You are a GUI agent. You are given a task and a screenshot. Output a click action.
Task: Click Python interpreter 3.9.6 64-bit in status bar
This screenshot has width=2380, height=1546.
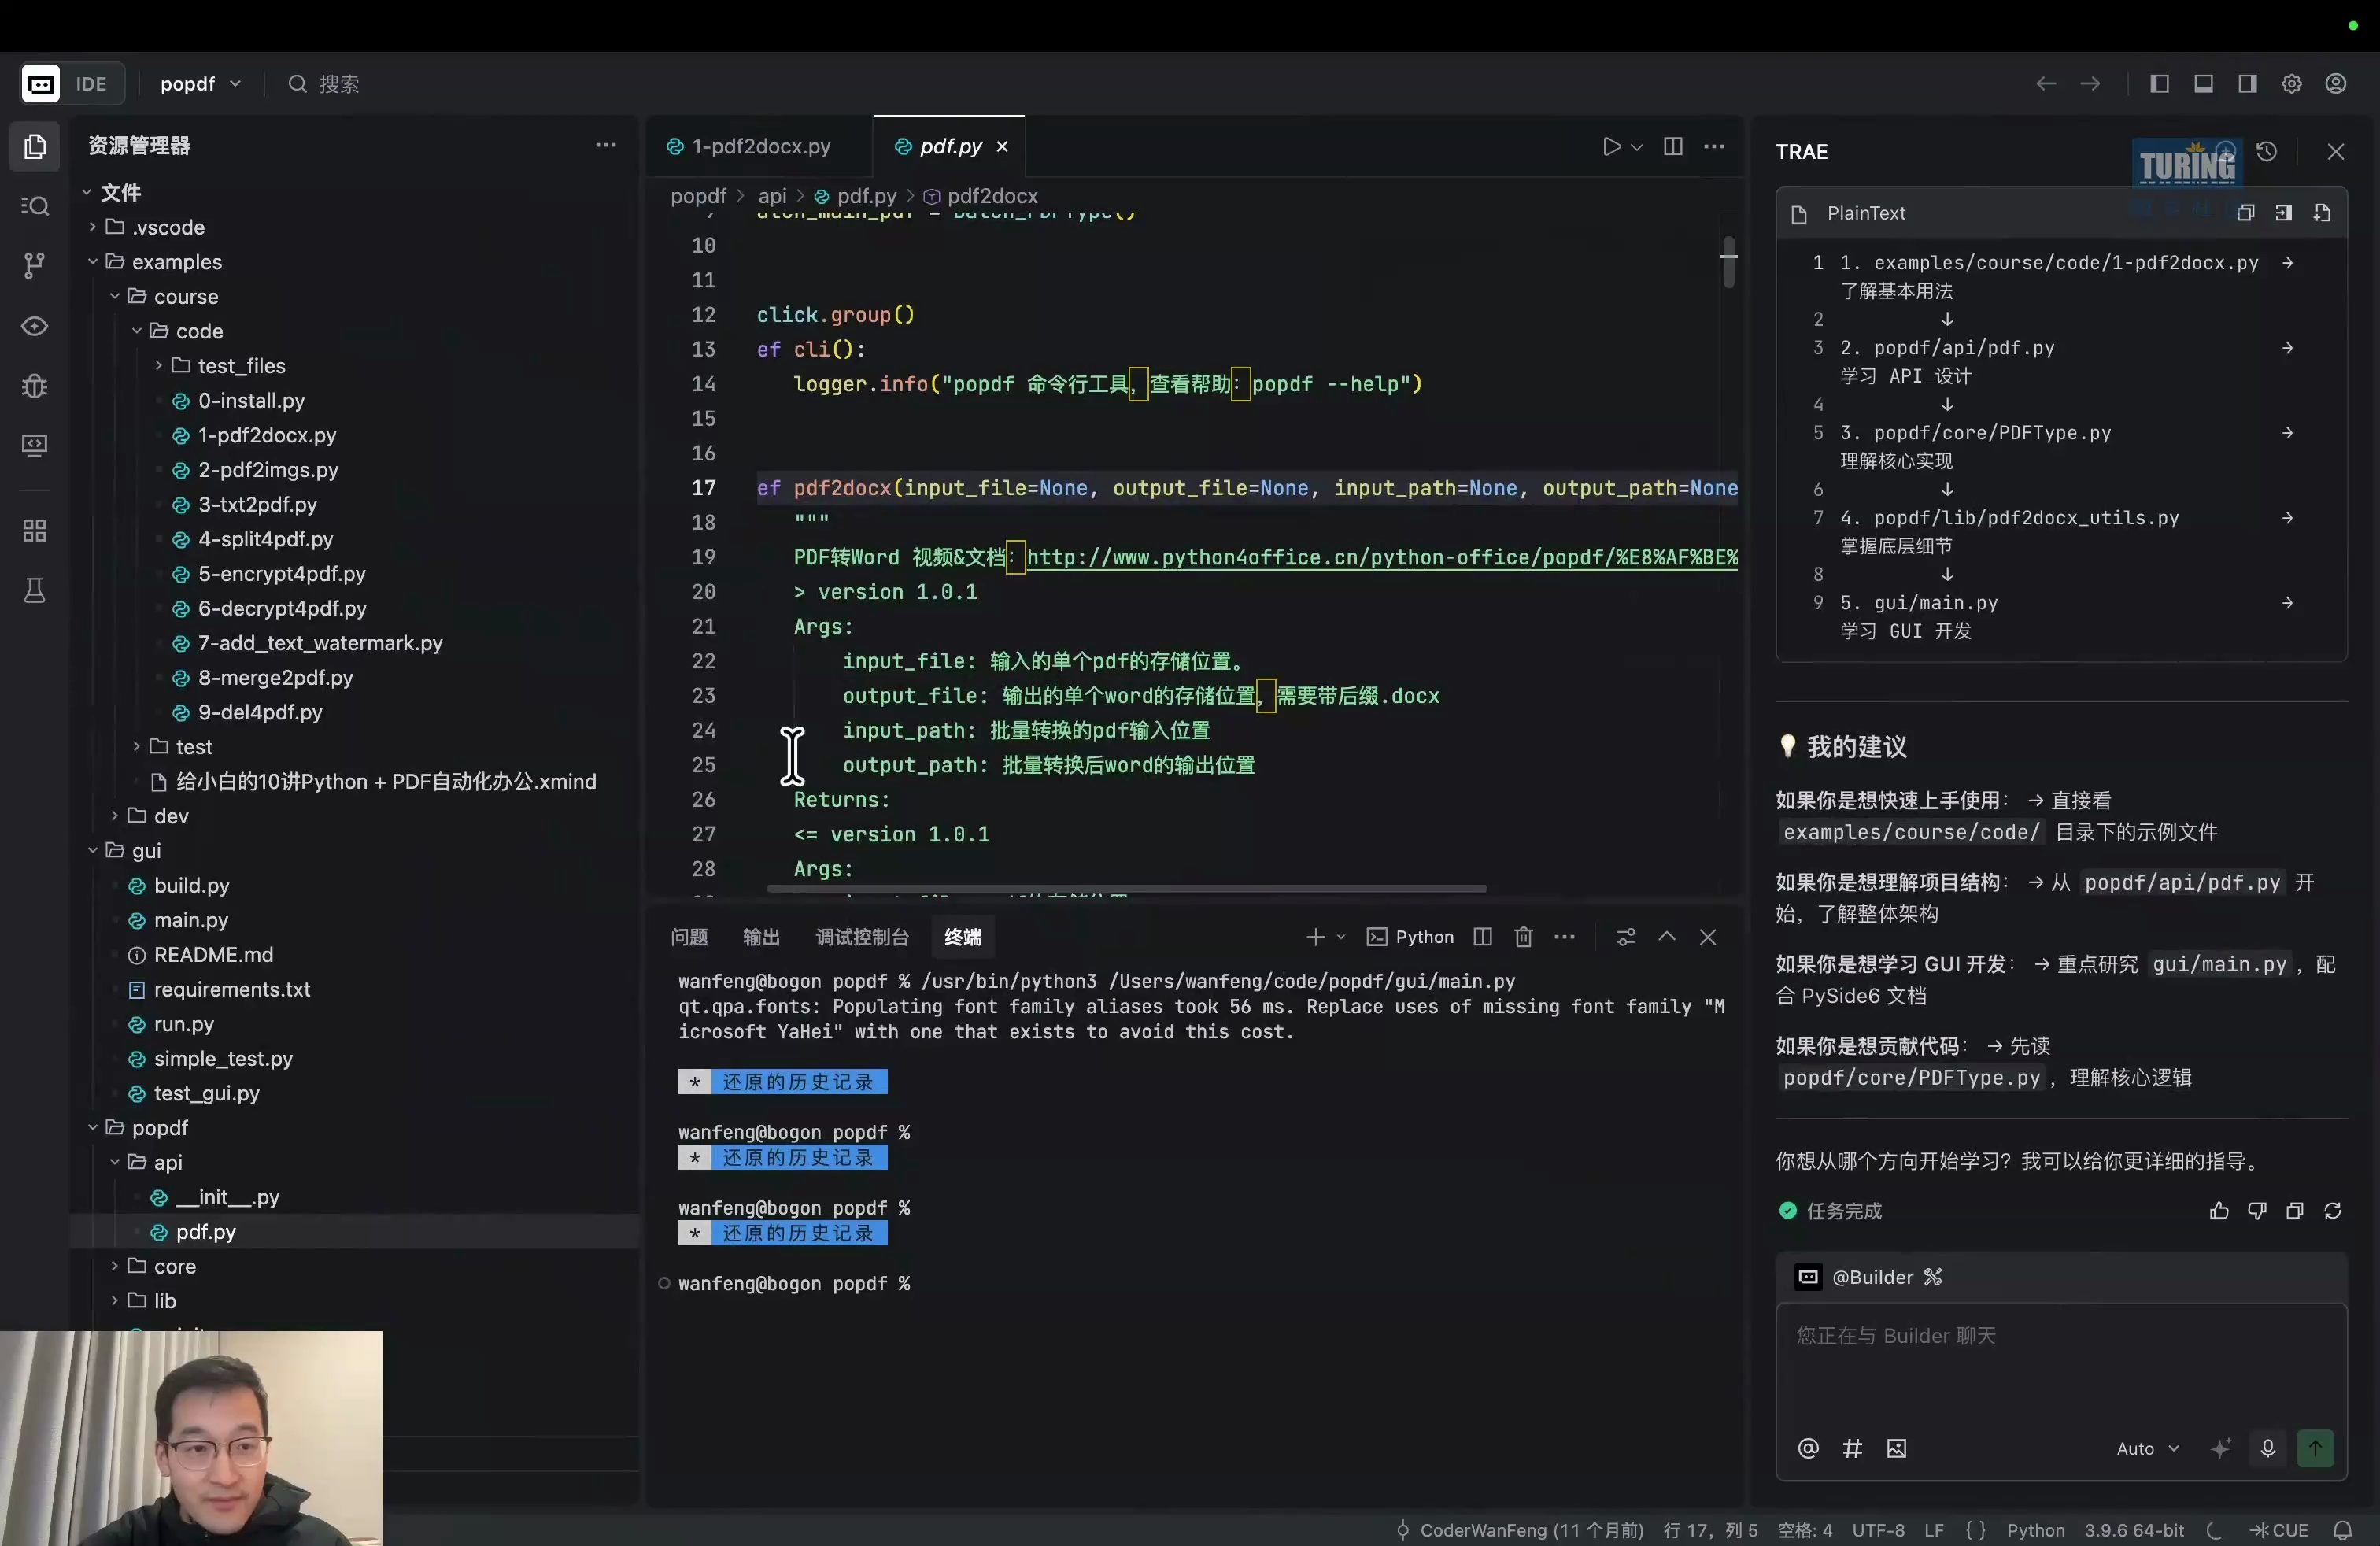coord(2134,1530)
